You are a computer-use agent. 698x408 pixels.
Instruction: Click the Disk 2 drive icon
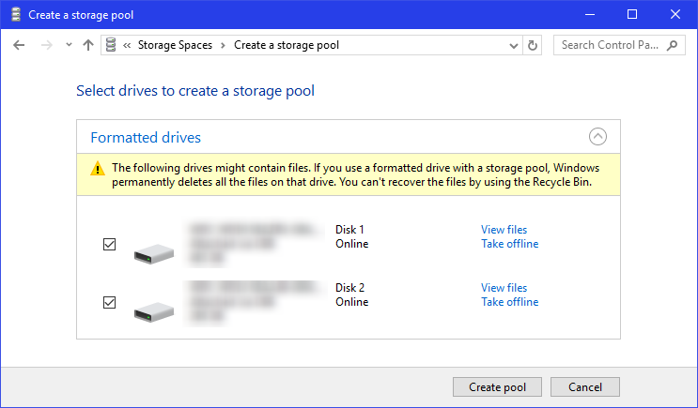153,310
